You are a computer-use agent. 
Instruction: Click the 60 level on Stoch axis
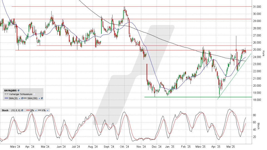[x=254, y=122]
